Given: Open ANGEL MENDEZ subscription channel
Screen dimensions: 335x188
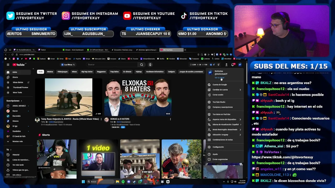Looking at the screenshot, I should pos(18,106).
